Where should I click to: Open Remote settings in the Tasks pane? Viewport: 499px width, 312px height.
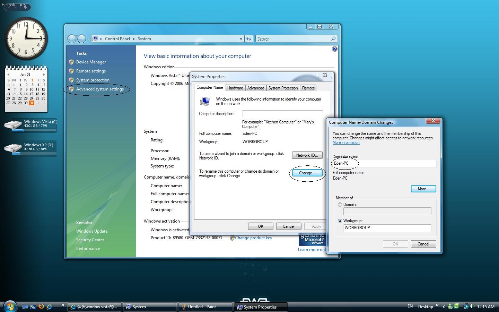point(91,71)
